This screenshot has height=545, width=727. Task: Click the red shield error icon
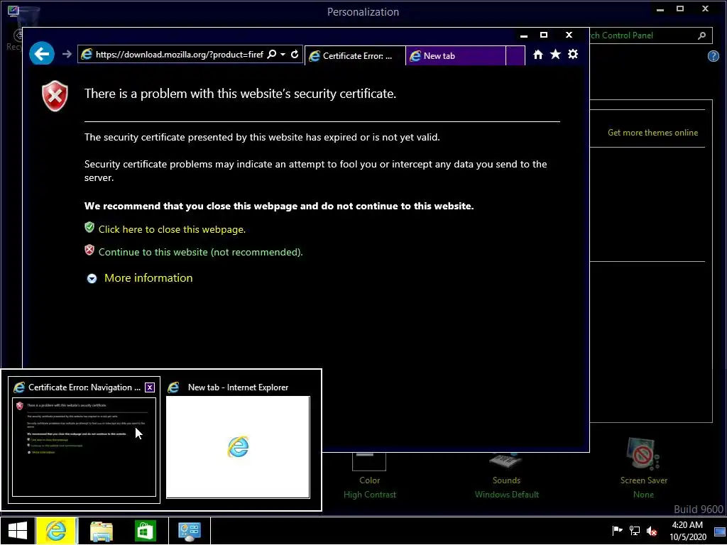point(55,96)
